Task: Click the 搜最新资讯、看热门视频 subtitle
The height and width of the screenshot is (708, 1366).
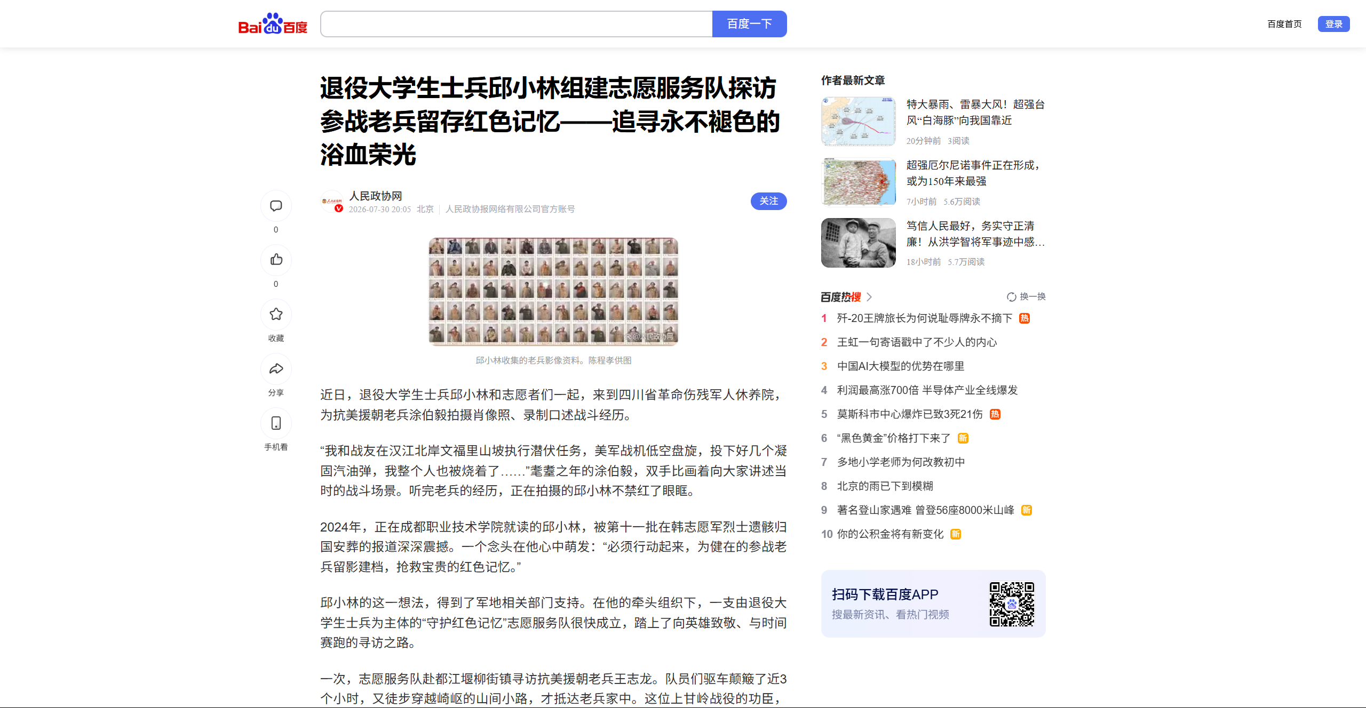Action: click(891, 615)
